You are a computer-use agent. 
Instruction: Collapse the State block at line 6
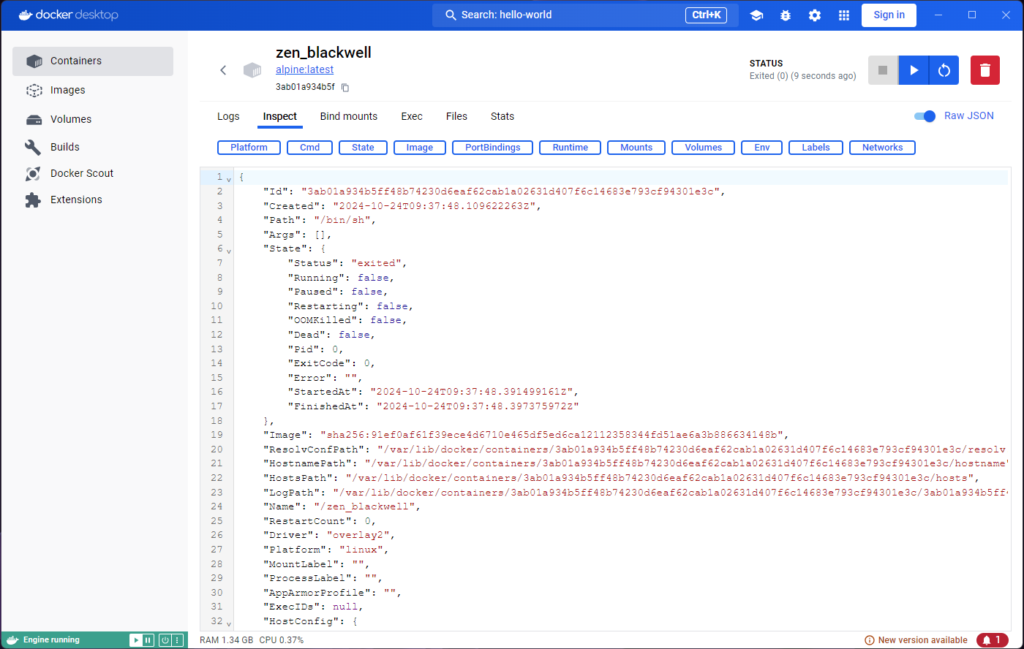point(229,250)
